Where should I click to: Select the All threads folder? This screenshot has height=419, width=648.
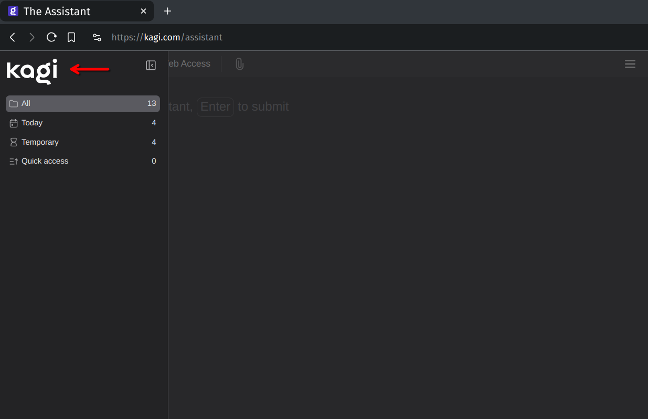[82, 104]
